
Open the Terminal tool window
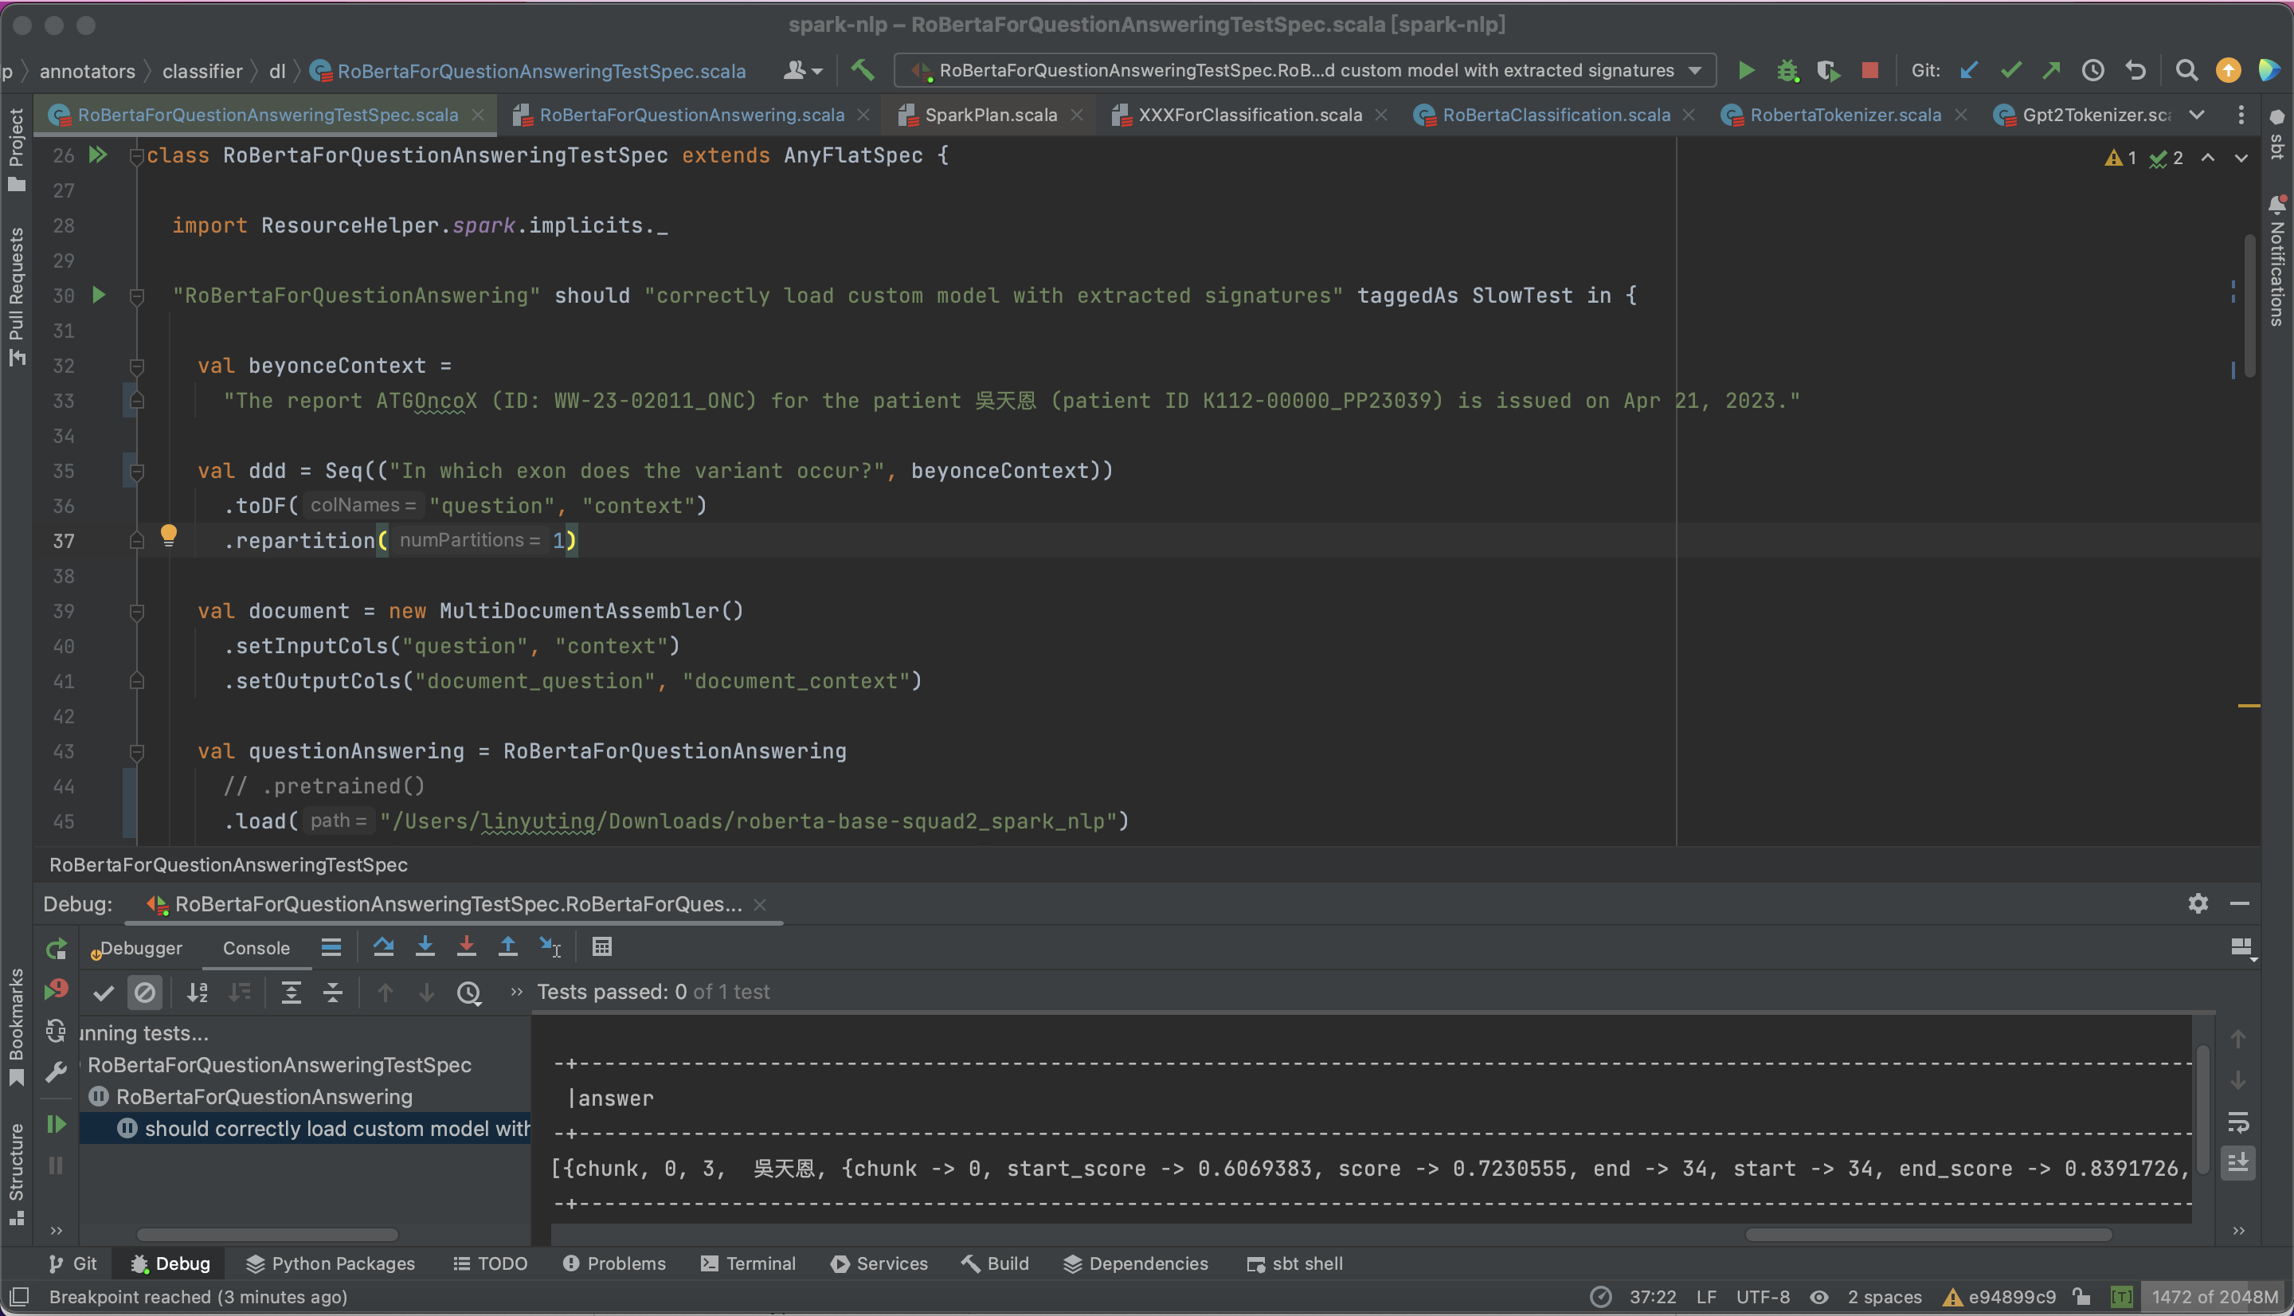(x=748, y=1263)
